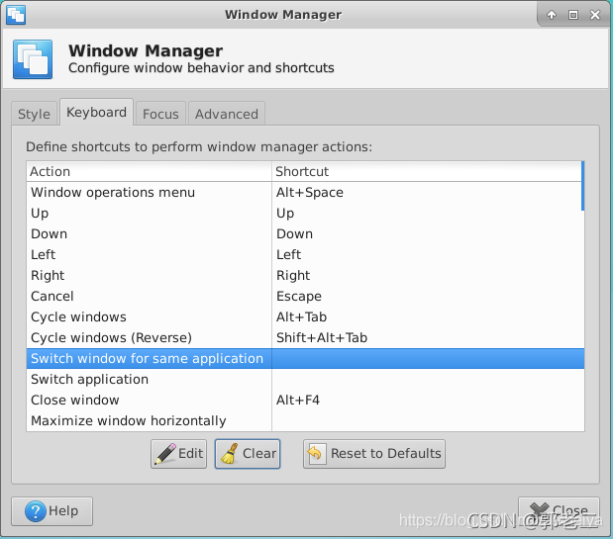Click the shortcuts list vertical scrollbar
613x539 pixels.
click(x=583, y=186)
